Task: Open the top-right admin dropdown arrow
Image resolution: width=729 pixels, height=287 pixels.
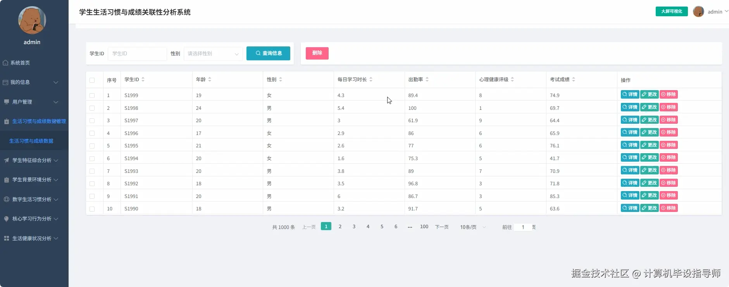Action: (726, 12)
